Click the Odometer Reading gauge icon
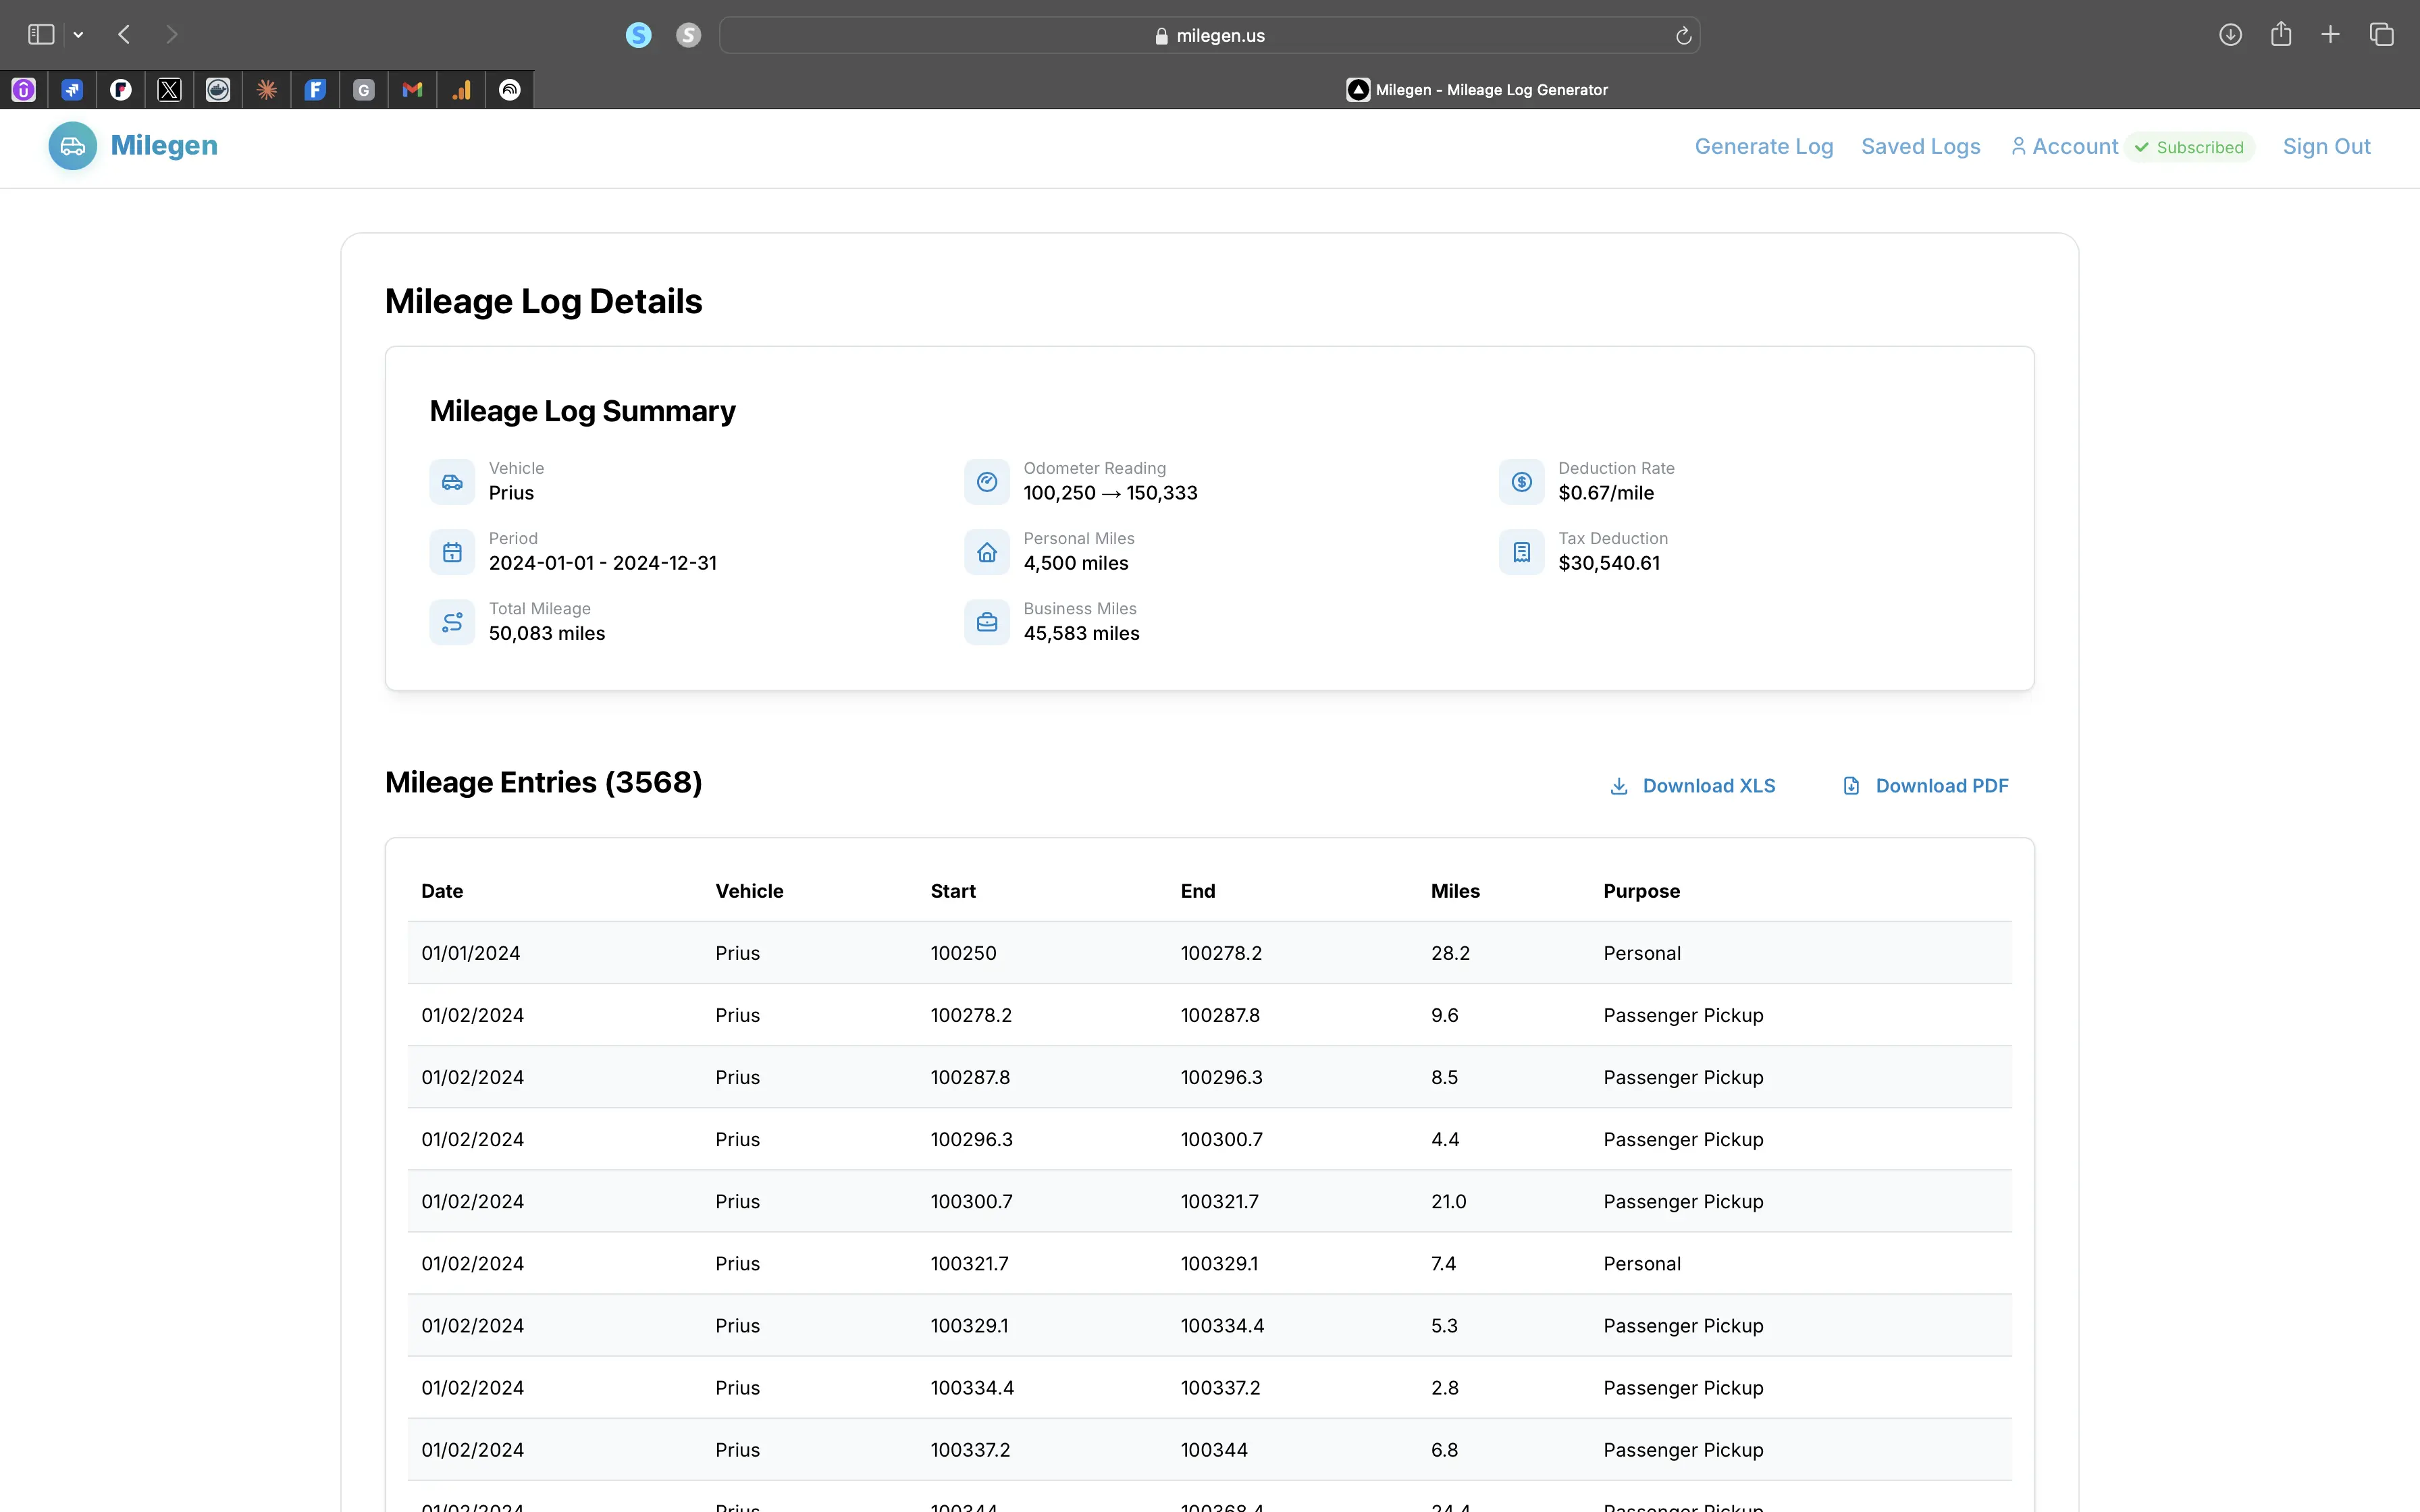The image size is (2420, 1512). [987, 482]
